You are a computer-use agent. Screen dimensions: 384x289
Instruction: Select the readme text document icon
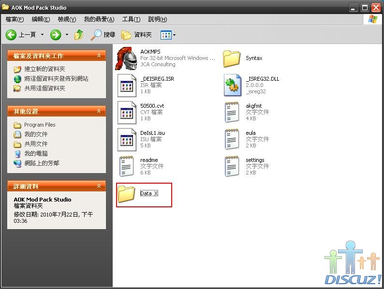(127, 166)
